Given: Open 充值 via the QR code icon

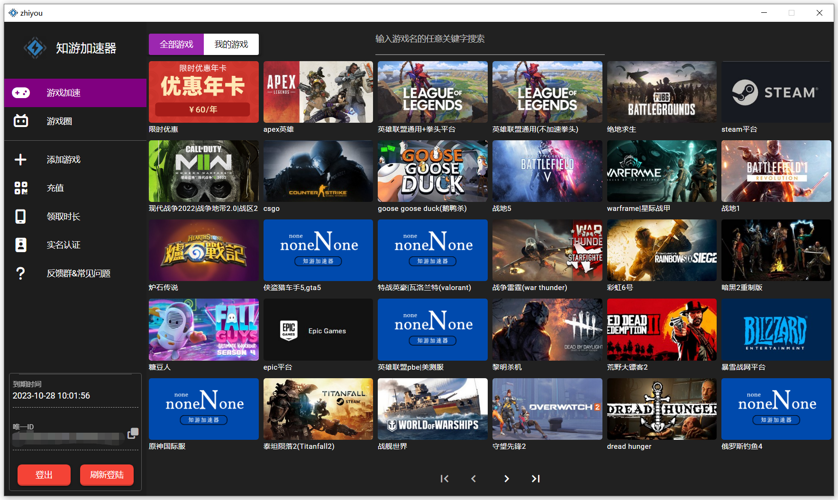Looking at the screenshot, I should tap(20, 188).
